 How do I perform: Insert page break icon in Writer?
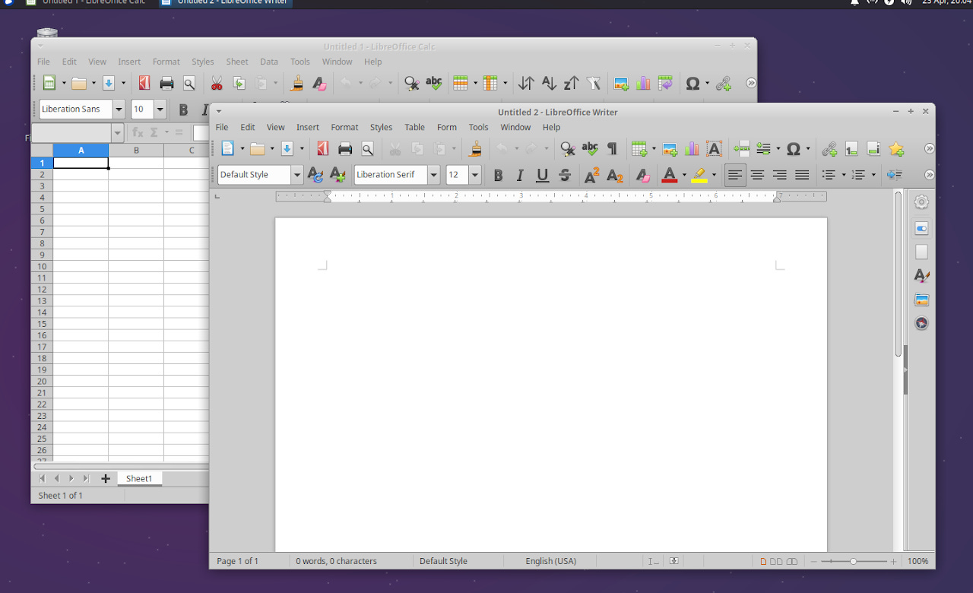[742, 149]
